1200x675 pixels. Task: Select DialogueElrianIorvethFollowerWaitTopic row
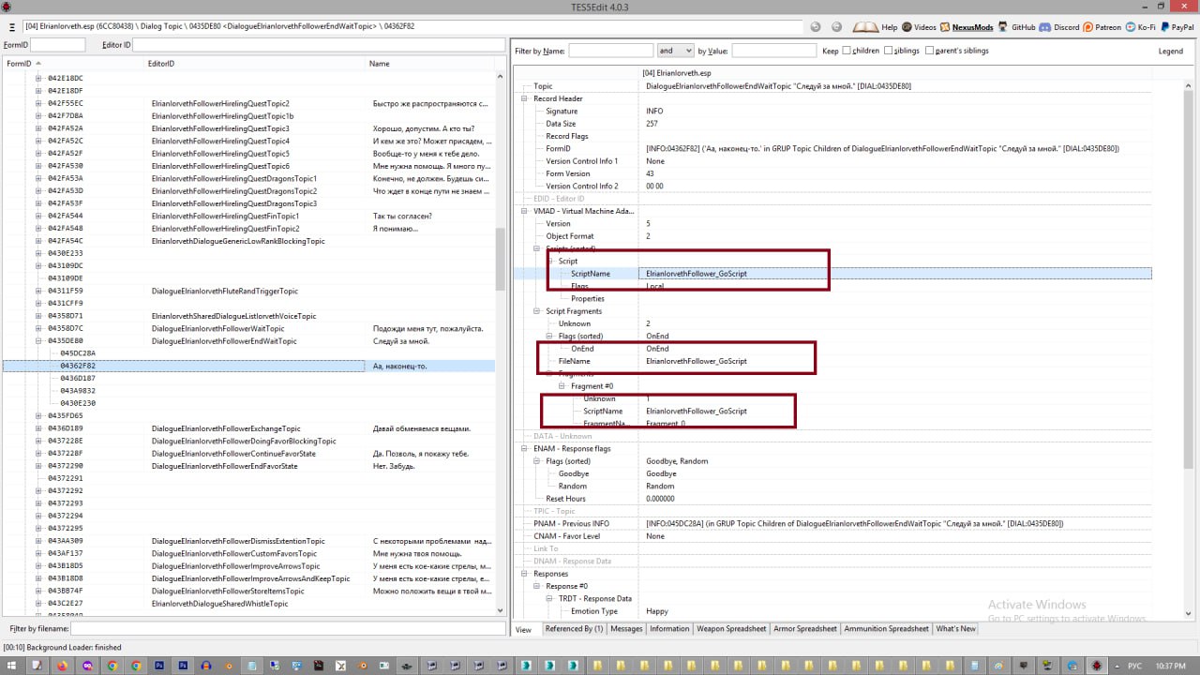pos(248,328)
